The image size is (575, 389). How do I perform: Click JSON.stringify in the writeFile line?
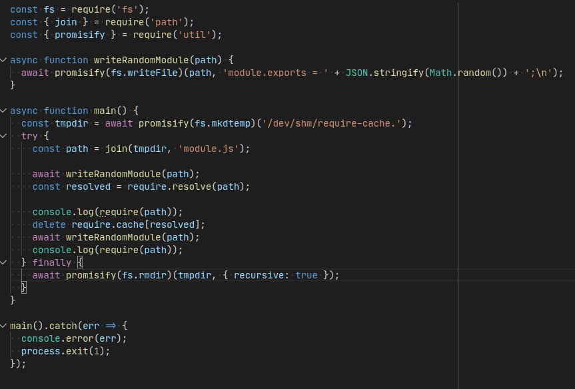(384, 73)
